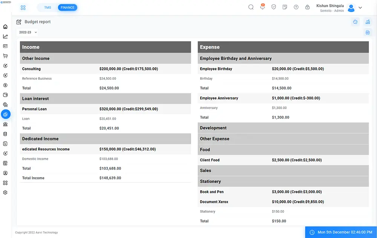Click the $10,000.00 (Credit:$9,850.00) amount

[x=298, y=202]
